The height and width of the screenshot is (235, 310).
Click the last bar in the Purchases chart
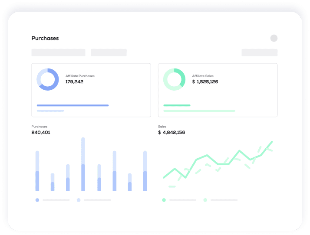click(145, 171)
